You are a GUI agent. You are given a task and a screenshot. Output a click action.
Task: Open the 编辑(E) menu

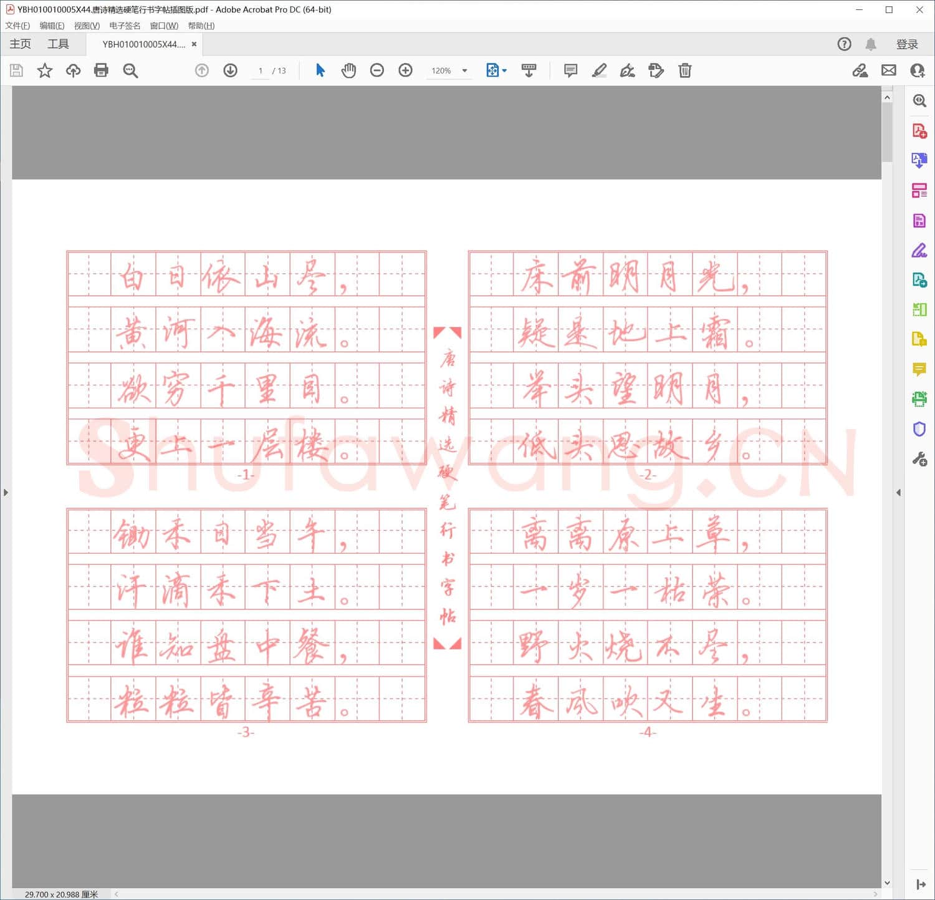point(52,26)
